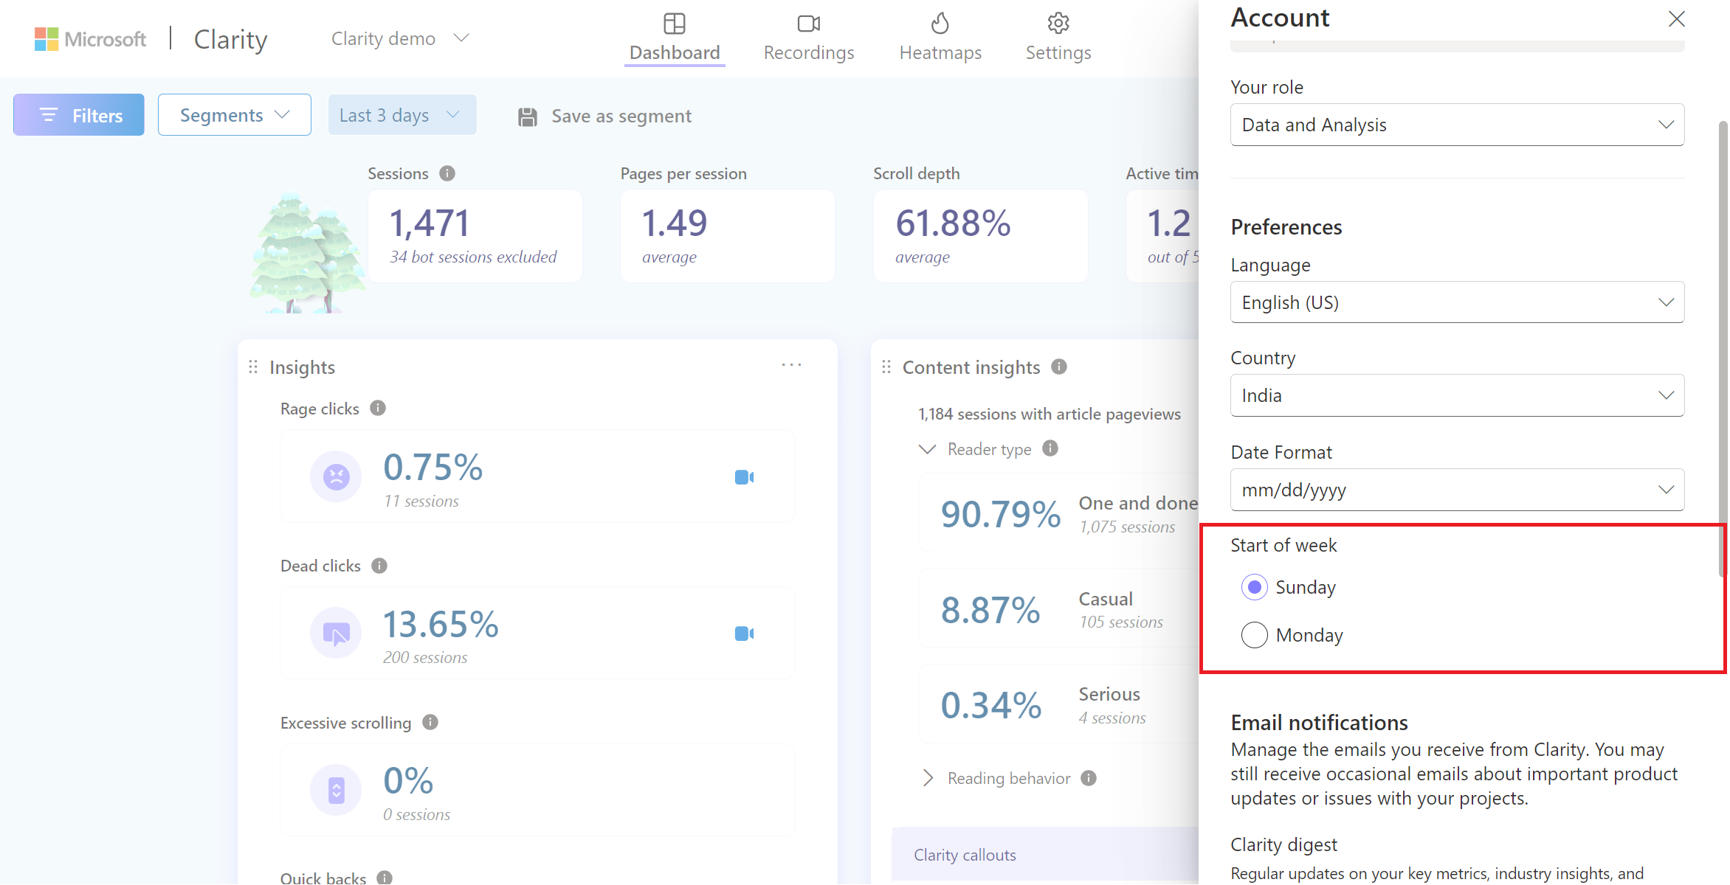This screenshot has width=1730, height=885.
Task: Expand the Clarity demo project dropdown
Action: pos(400,38)
